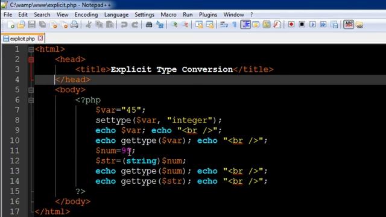Collapse the head fold on line 2

coord(31,60)
